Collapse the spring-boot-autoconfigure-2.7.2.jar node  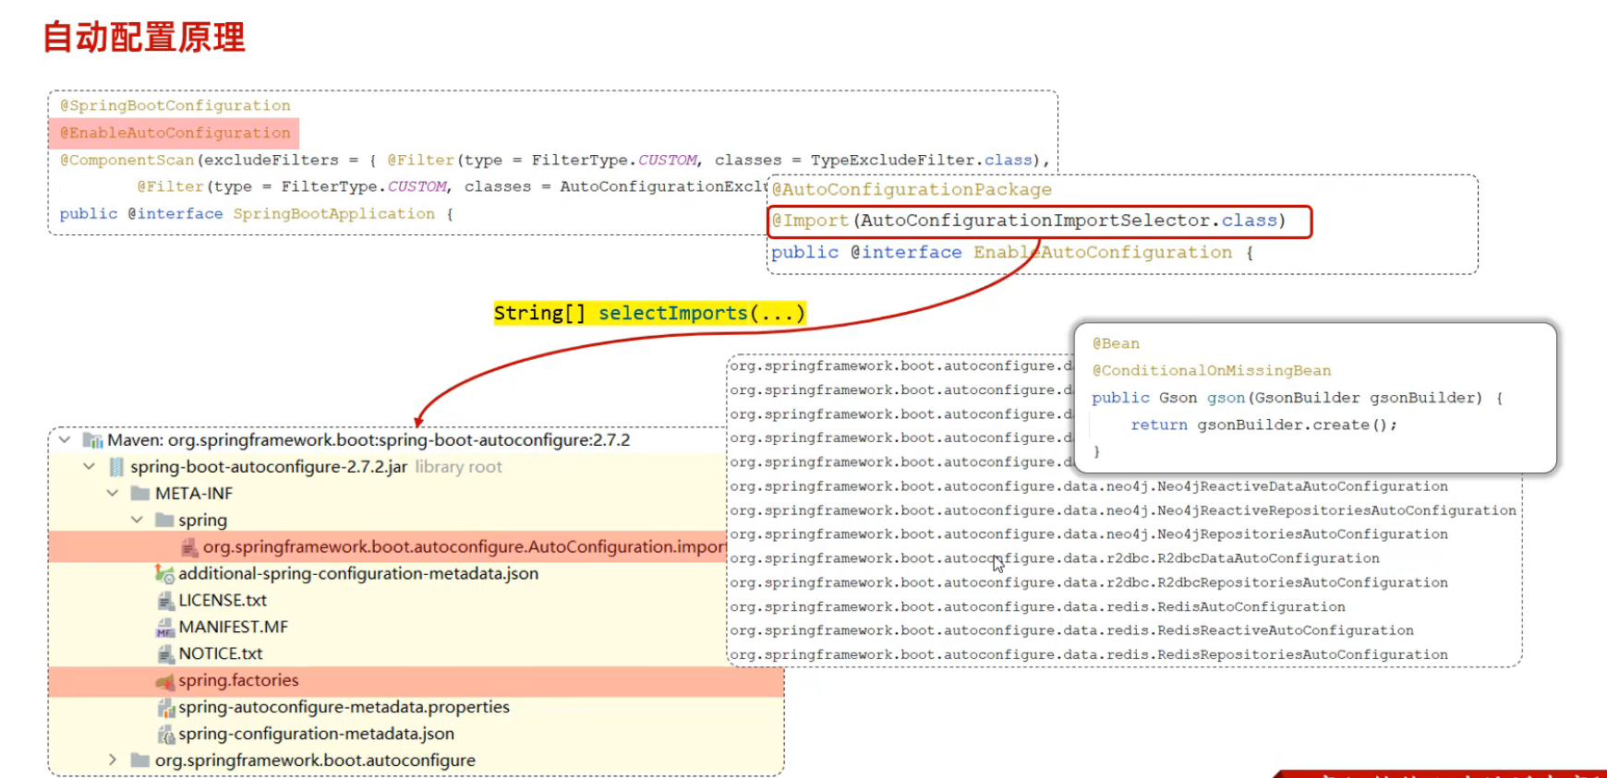89,467
